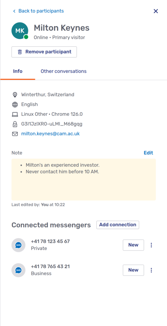167x326 pixels.
Task: Open the three-dot menu for the Private number
Action: pyautogui.click(x=151, y=245)
